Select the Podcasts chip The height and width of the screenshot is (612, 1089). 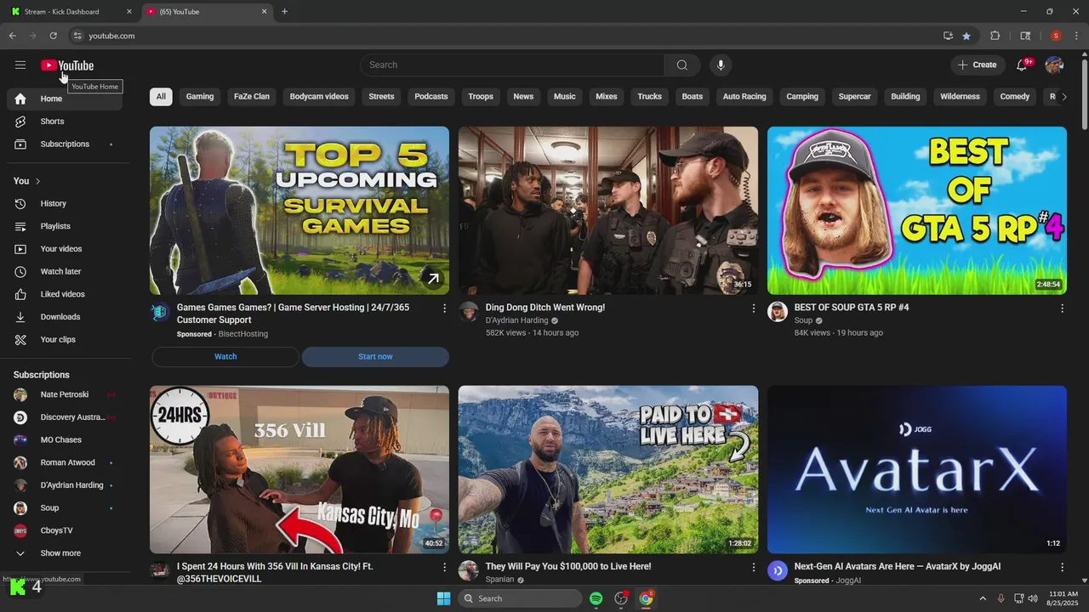pos(431,97)
